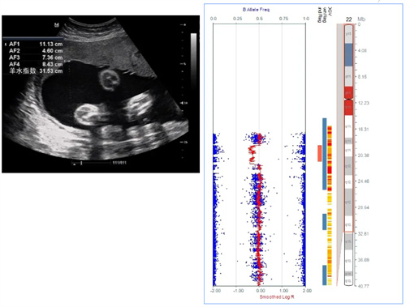Click the chromosome 22 label

348,19
